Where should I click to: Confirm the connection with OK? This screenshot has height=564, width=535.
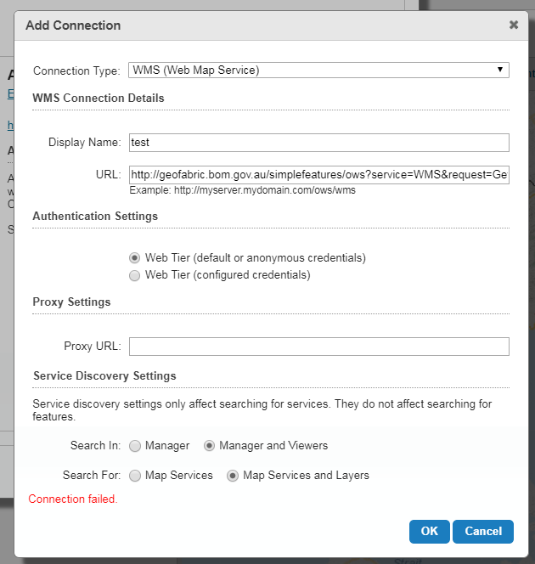430,531
